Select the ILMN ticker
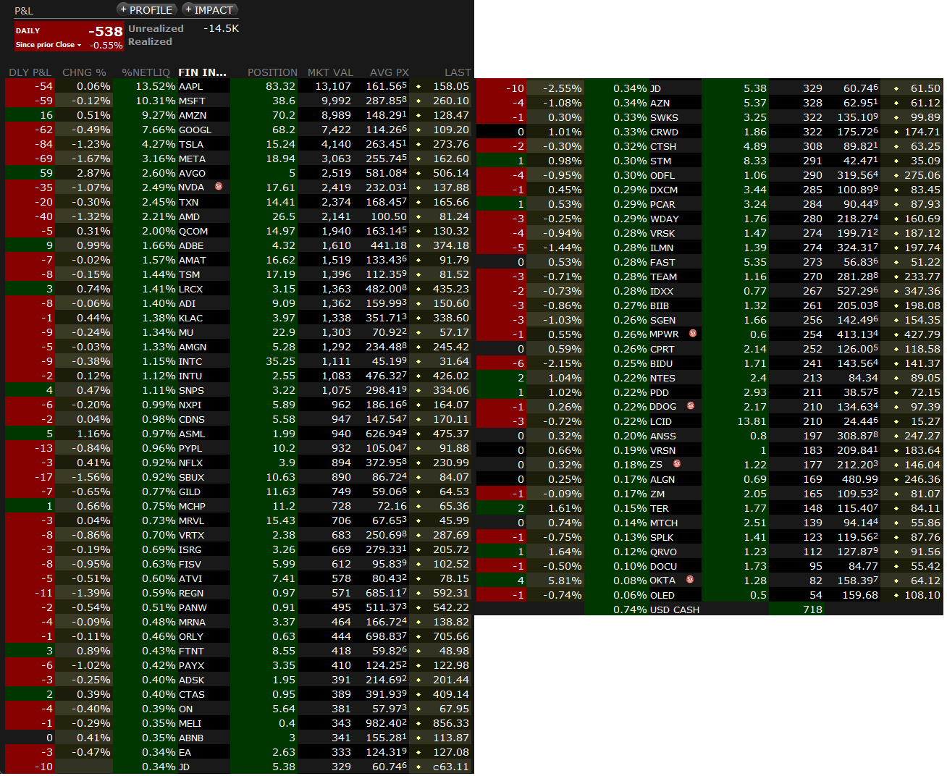The image size is (947, 776). click(661, 248)
